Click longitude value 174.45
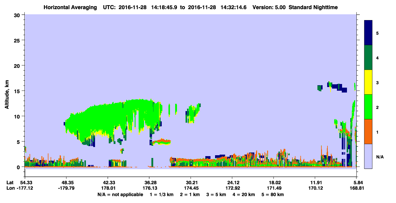The image size is (396, 203). pyautogui.click(x=191, y=188)
